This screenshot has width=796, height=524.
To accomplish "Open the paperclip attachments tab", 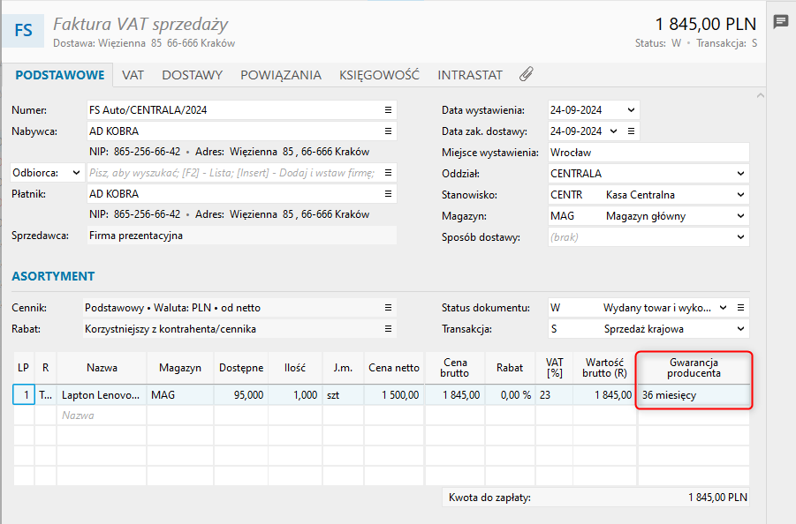I will click(526, 75).
